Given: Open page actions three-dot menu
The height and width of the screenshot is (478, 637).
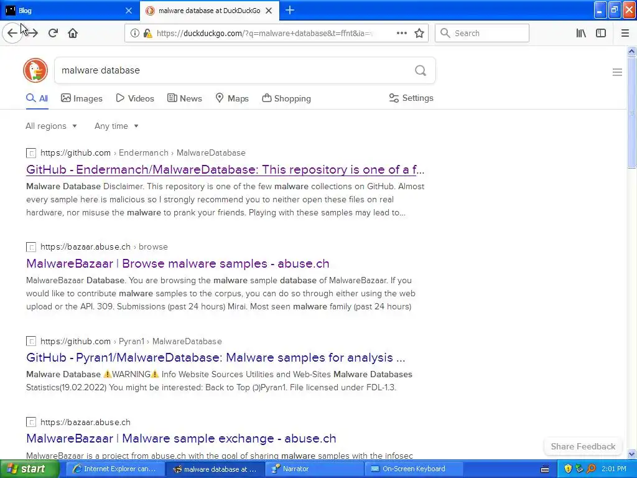Looking at the screenshot, I should coord(401,33).
